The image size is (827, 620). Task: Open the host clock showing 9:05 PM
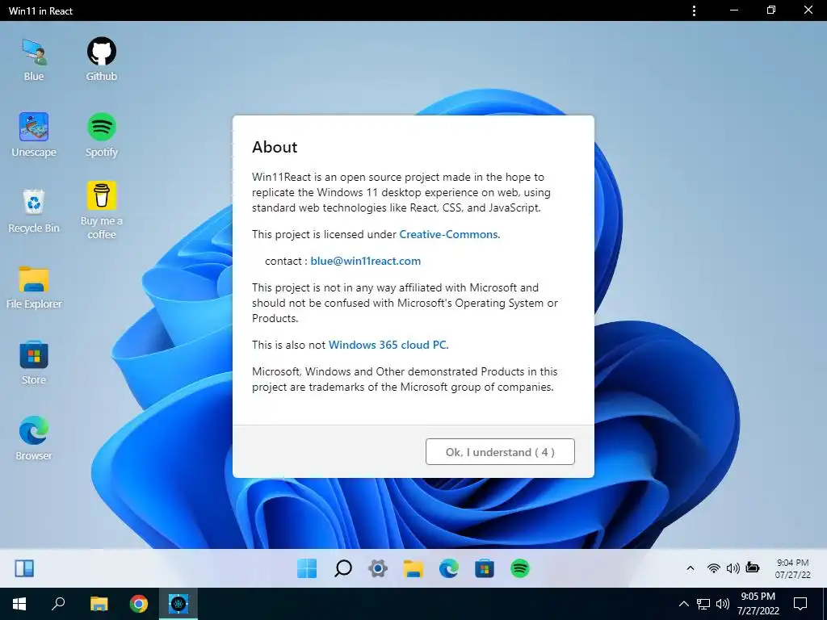pyautogui.click(x=758, y=604)
